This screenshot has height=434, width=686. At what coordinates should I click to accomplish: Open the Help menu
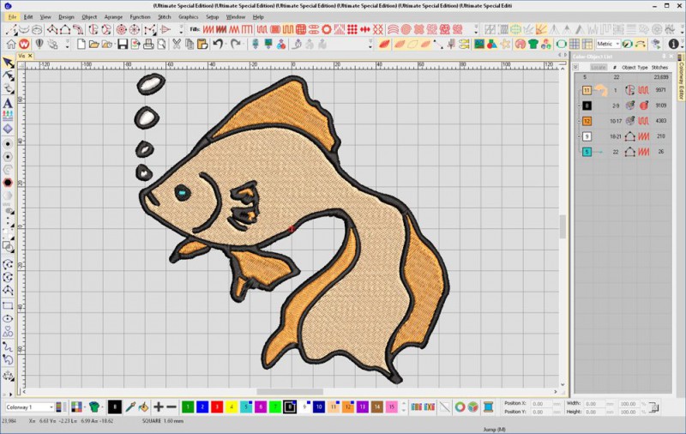click(258, 17)
